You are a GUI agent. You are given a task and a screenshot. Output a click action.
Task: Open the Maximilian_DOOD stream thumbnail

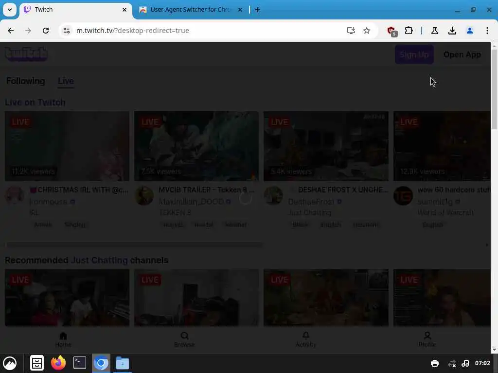[196, 146]
